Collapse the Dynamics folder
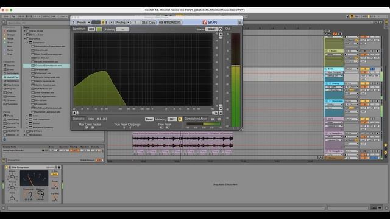 point(25,39)
